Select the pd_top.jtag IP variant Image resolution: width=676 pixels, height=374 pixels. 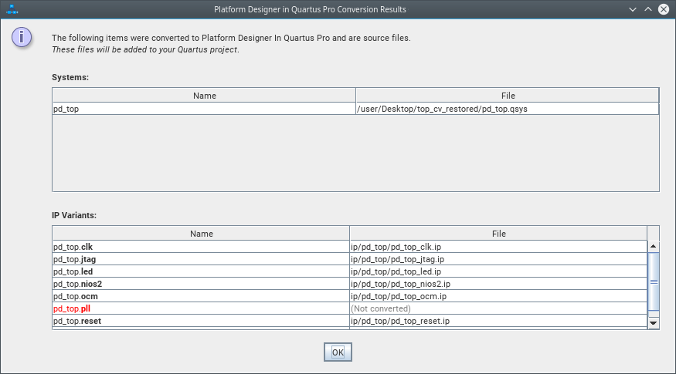[201, 259]
